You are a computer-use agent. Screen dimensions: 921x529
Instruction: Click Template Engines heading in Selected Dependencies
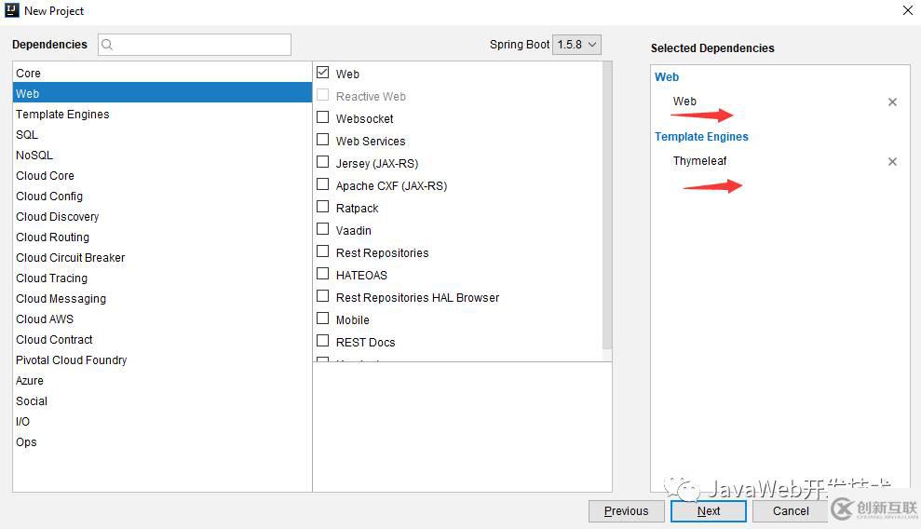coord(701,137)
